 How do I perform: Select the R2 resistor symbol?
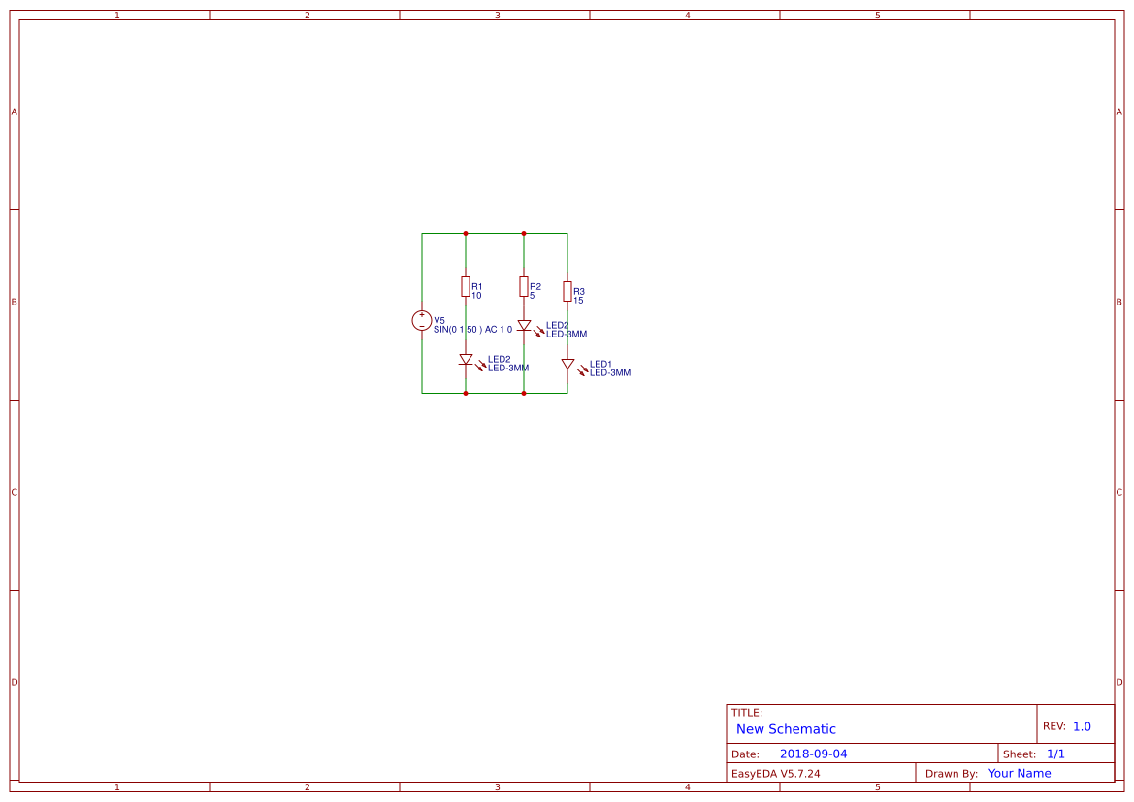coord(524,286)
